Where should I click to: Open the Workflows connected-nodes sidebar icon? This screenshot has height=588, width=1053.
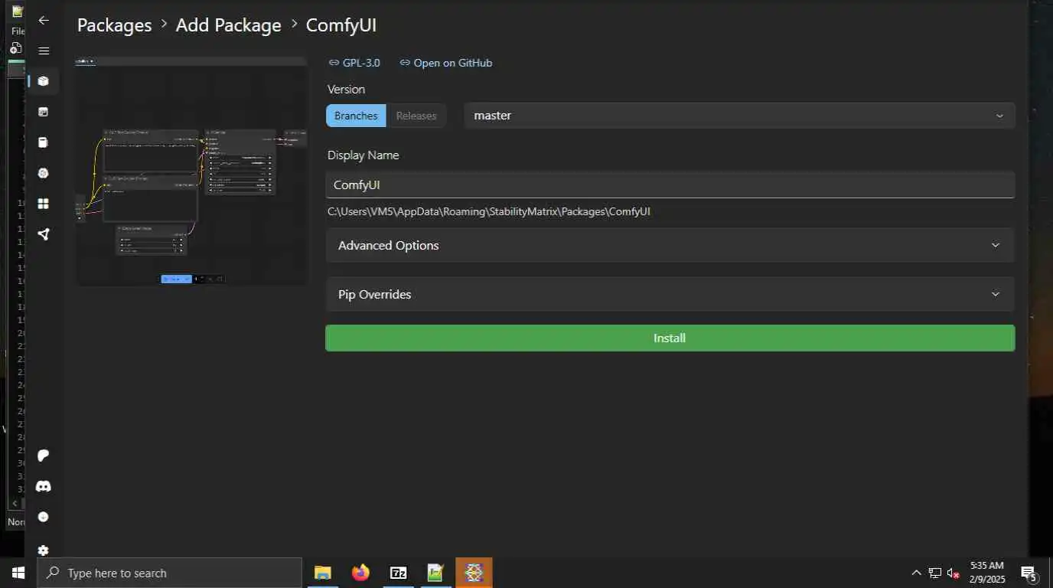[44, 234]
